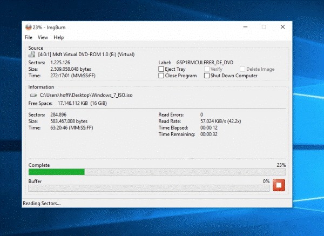
Task: Toggle the Delete Image checkbox
Action: [x=242, y=69]
